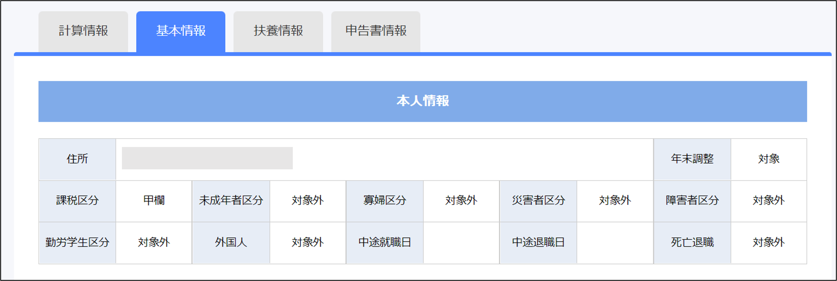Switch to the 計算情報 tab
This screenshot has height=281, width=837.
click(x=83, y=31)
